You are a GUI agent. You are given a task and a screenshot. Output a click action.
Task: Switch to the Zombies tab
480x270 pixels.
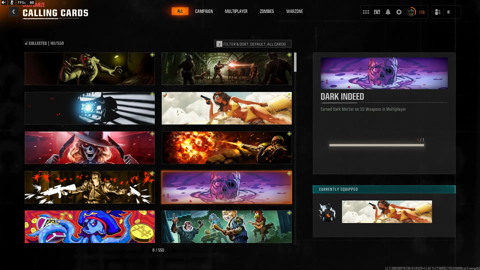pos(266,11)
